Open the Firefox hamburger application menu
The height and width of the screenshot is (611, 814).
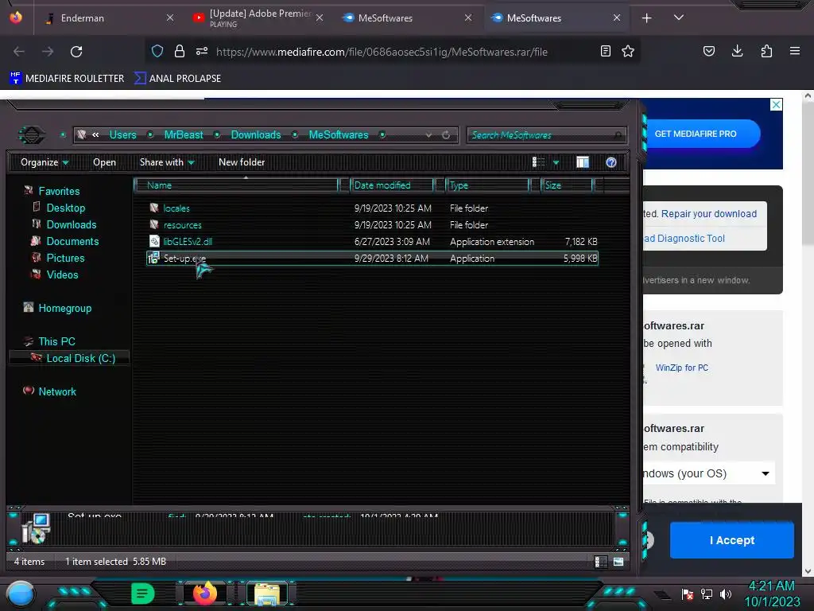pos(795,51)
